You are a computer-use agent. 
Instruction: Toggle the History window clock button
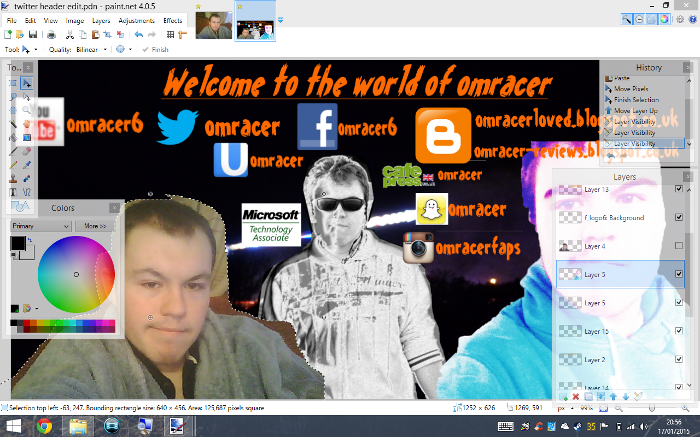pyautogui.click(x=639, y=19)
